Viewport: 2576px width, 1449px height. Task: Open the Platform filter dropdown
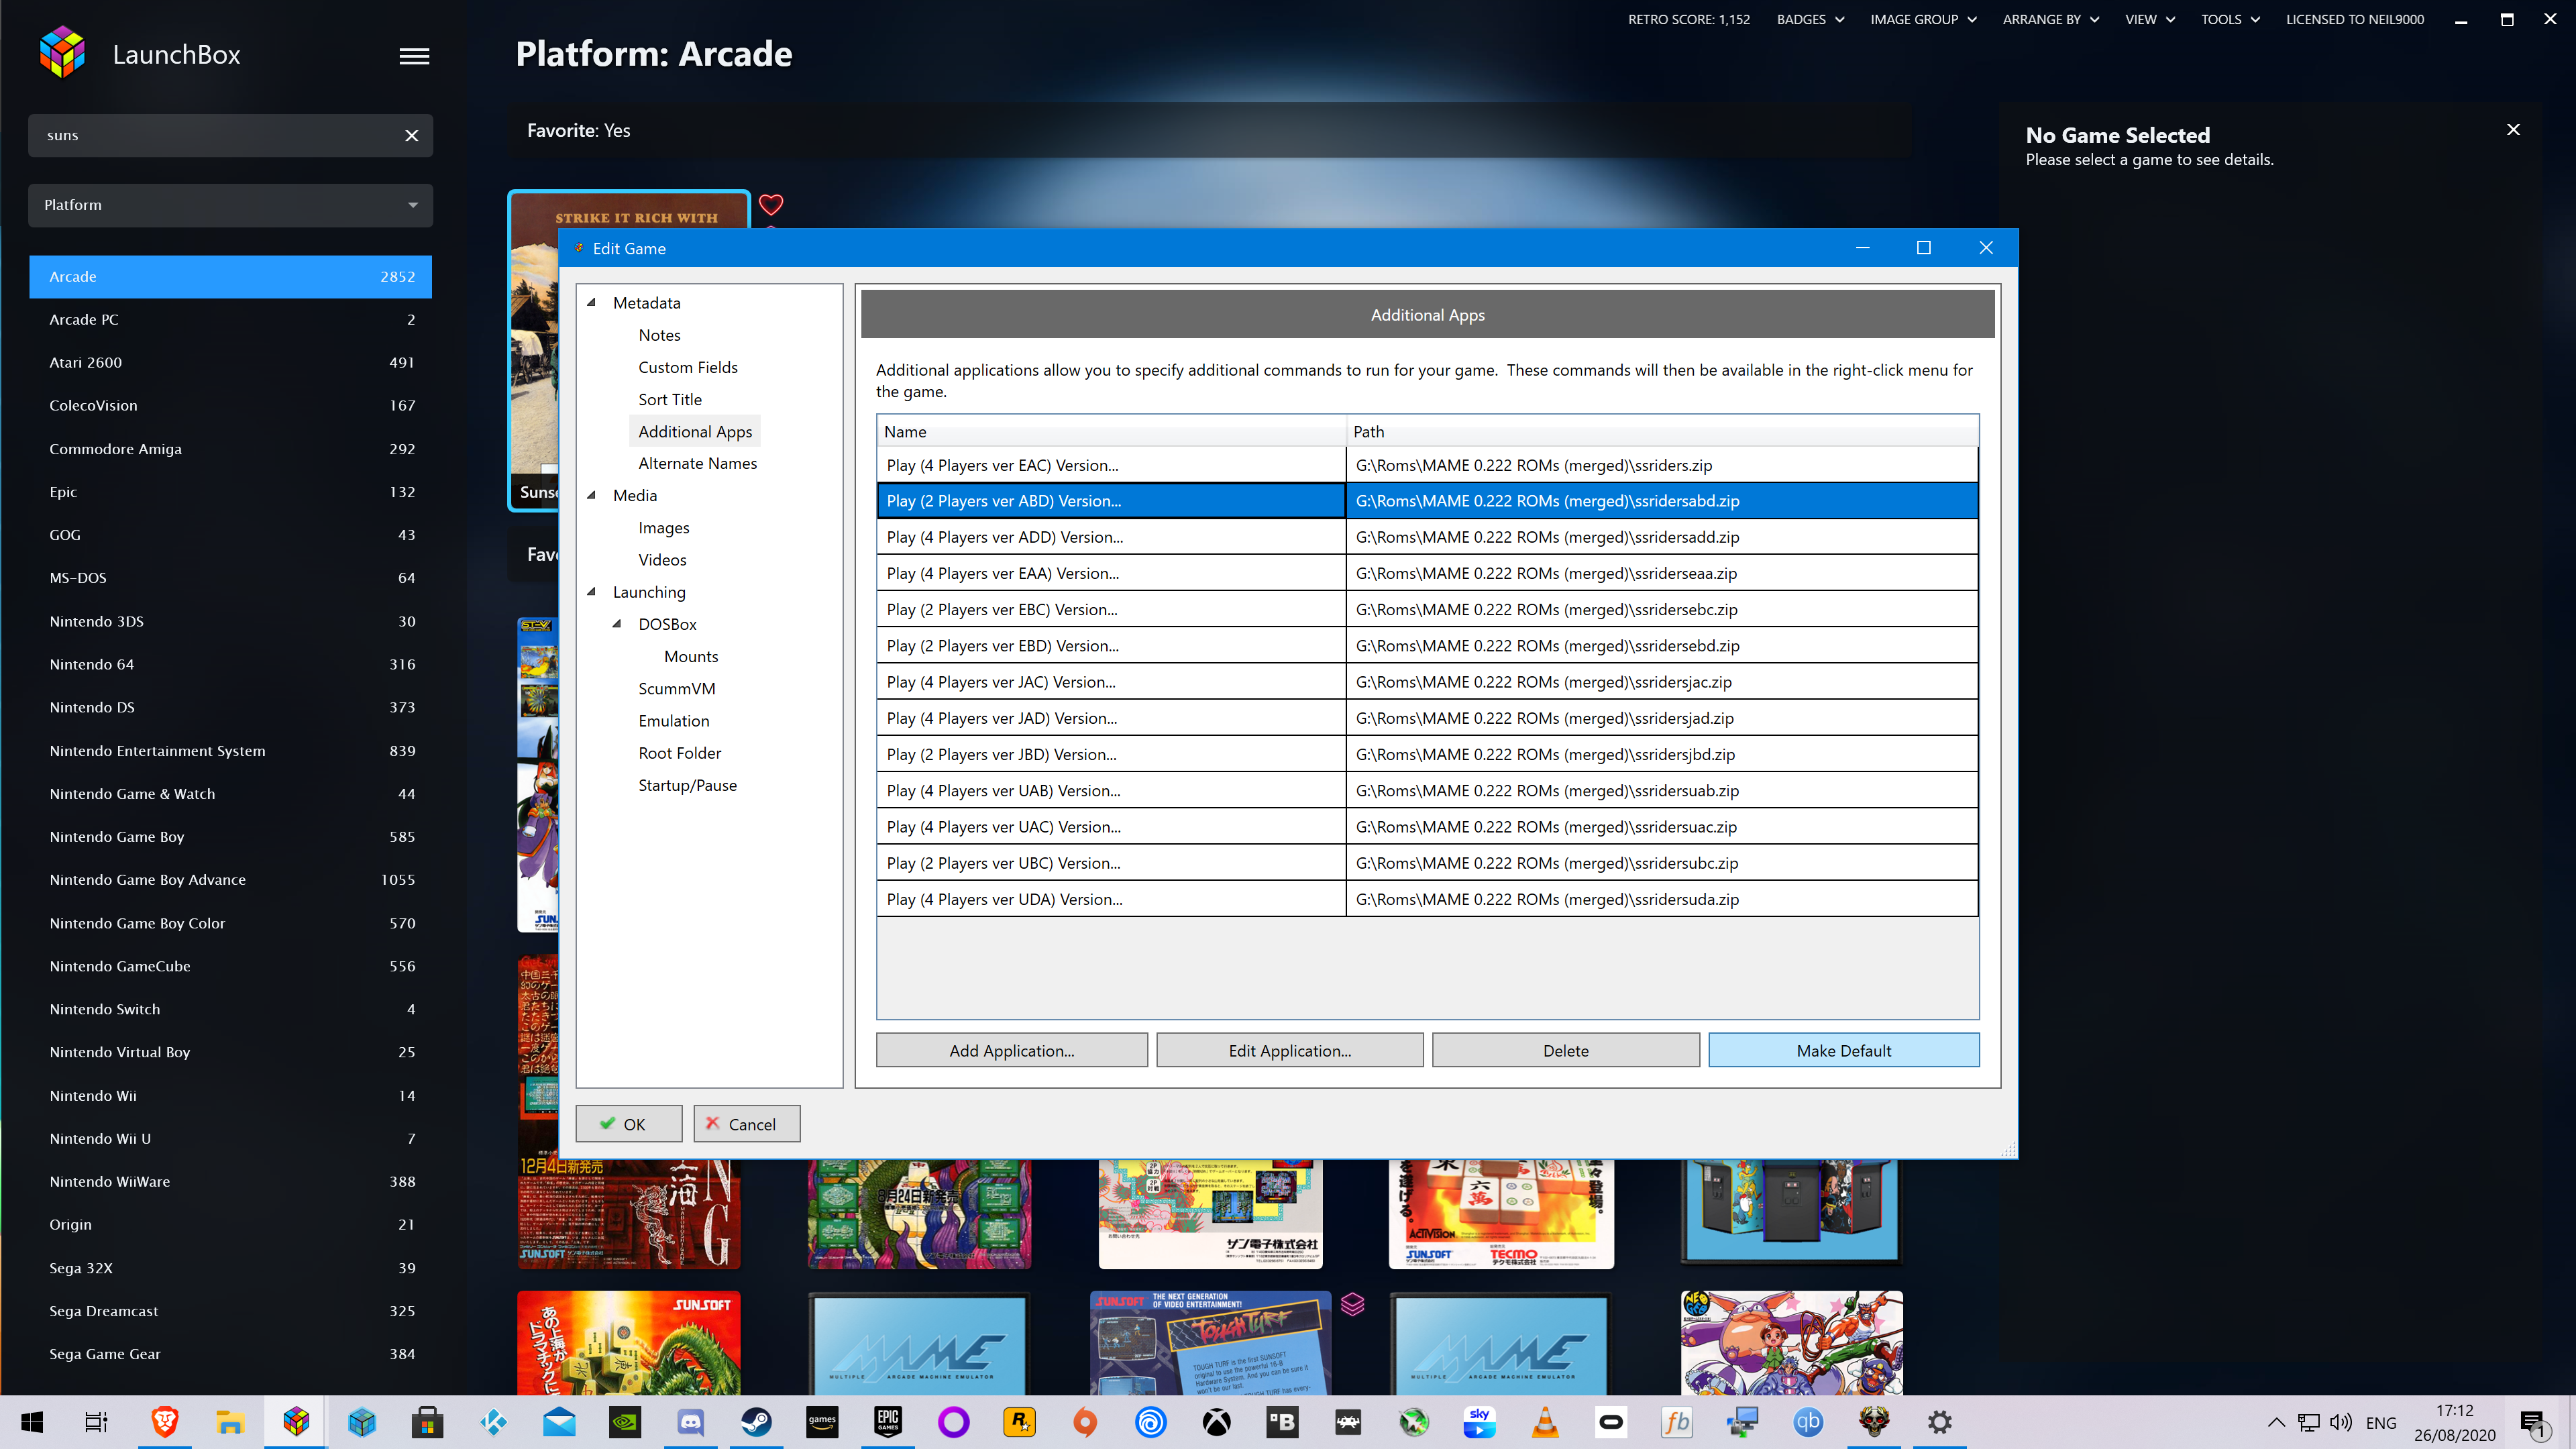[x=230, y=205]
